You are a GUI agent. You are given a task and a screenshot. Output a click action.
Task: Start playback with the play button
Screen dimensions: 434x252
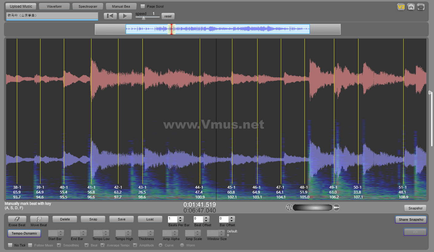click(x=125, y=16)
